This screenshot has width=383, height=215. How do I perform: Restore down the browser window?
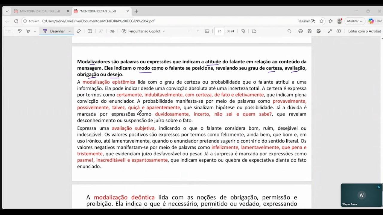point(368,11)
